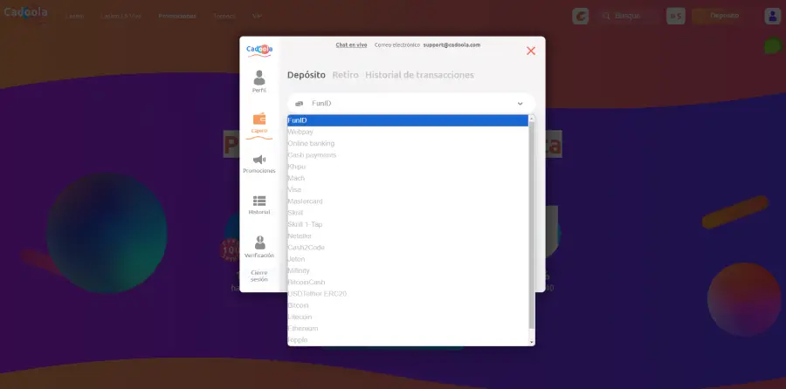Select Webpay payment option
Image resolution: width=786 pixels, height=389 pixels.
(408, 133)
